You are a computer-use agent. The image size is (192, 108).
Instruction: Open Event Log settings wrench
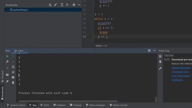coord(160,68)
